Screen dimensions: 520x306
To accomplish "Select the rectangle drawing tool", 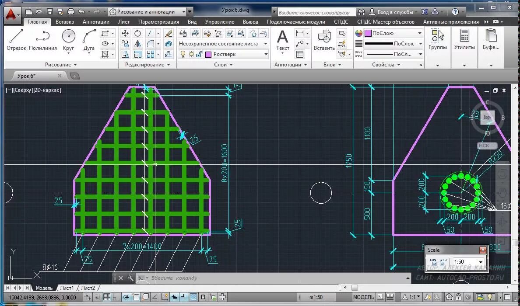I will [x=105, y=33].
